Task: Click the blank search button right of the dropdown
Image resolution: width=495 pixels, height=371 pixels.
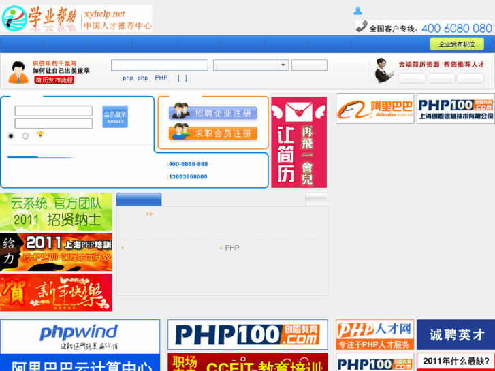Action: tap(309, 65)
